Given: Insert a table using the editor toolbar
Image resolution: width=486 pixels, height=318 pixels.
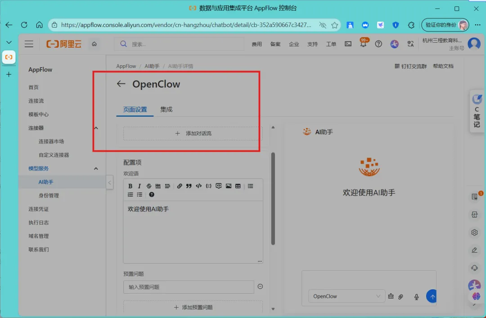Looking at the screenshot, I should 238,185.
